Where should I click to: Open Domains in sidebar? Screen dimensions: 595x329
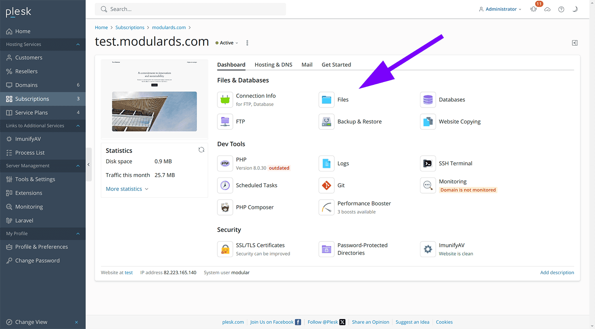43,85
